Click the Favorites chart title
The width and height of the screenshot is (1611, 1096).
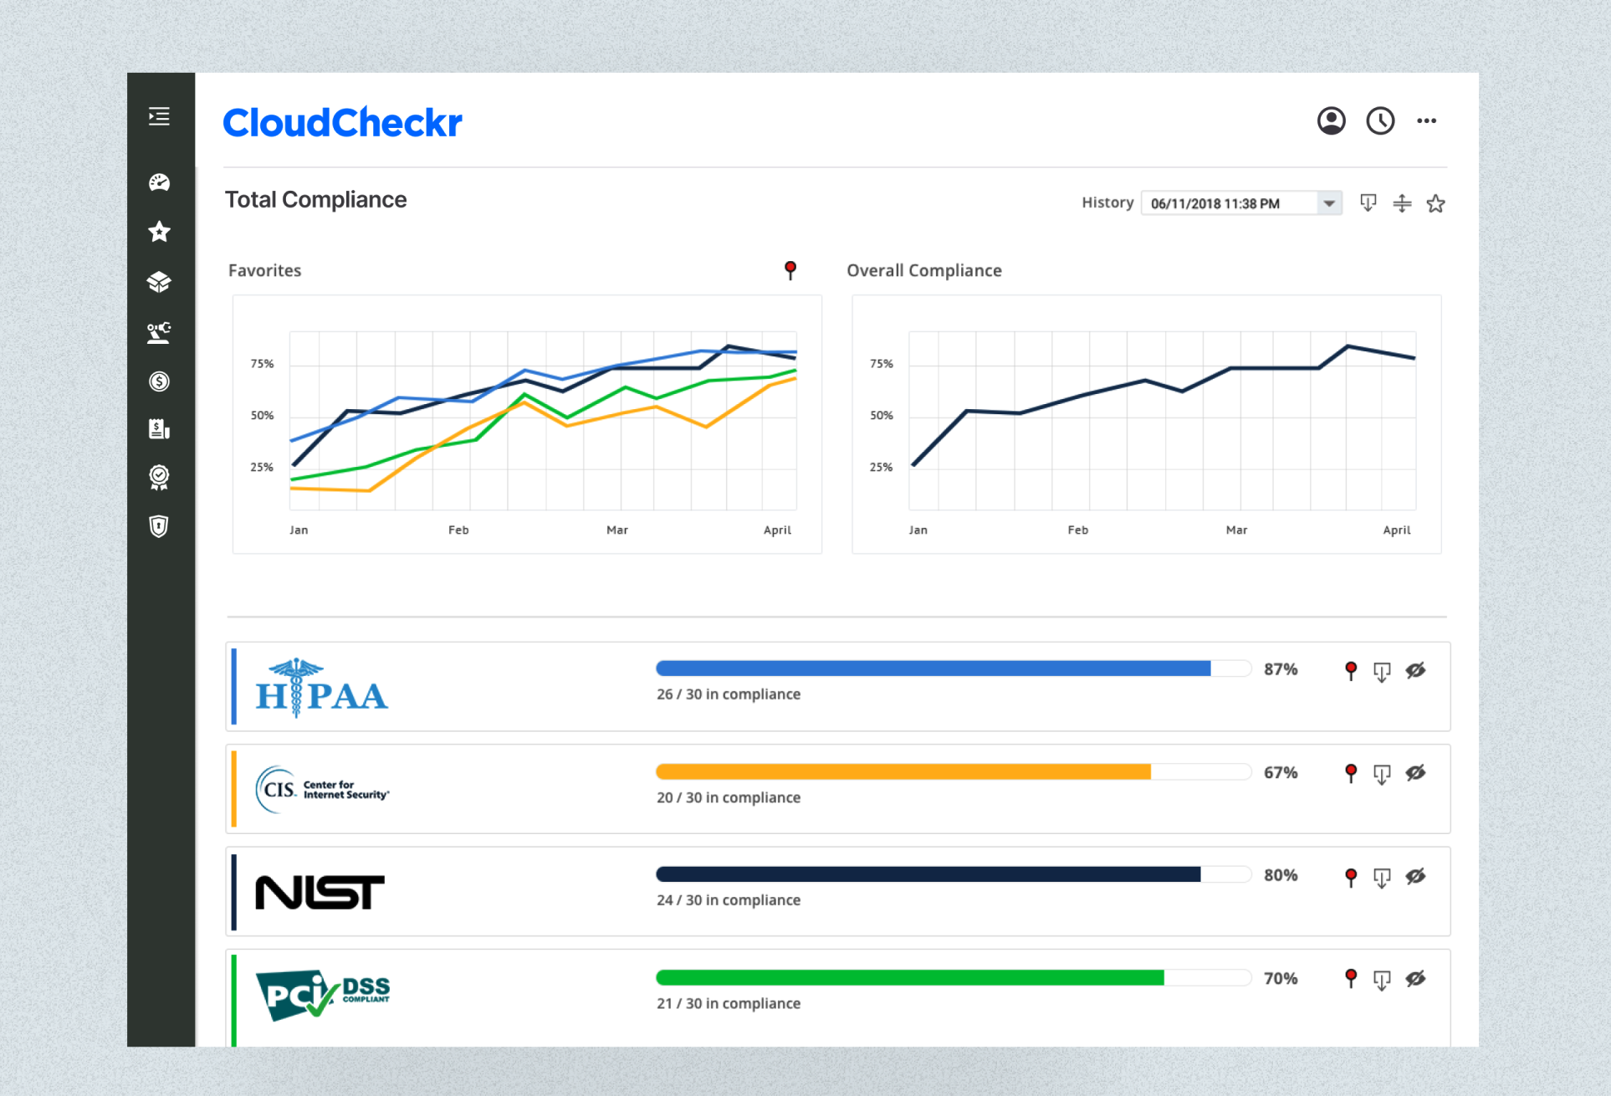tap(264, 270)
